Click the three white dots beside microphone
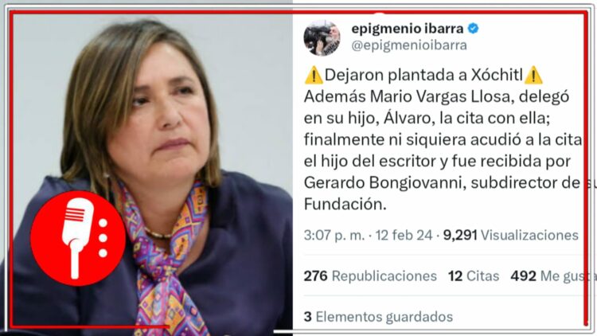Screen dimensions: 597x336 tap(103, 238)
